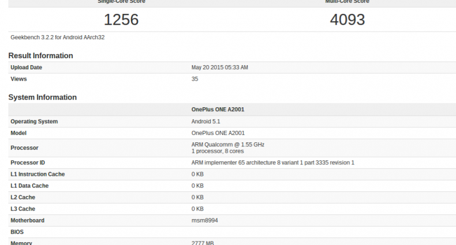
Task: Click the Model row label
Action: pos(18,133)
